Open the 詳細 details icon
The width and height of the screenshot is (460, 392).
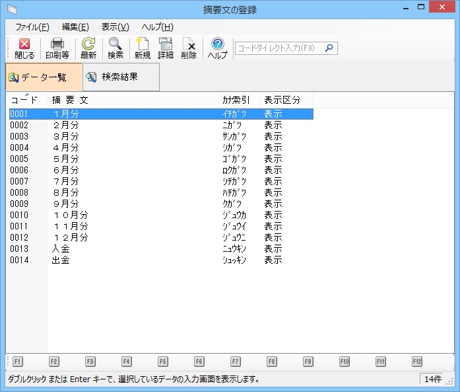[x=166, y=48]
